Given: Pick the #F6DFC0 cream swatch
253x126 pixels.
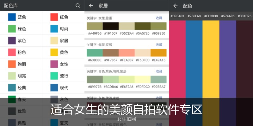Looking at the screenshot, I should click(x=143, y=53).
